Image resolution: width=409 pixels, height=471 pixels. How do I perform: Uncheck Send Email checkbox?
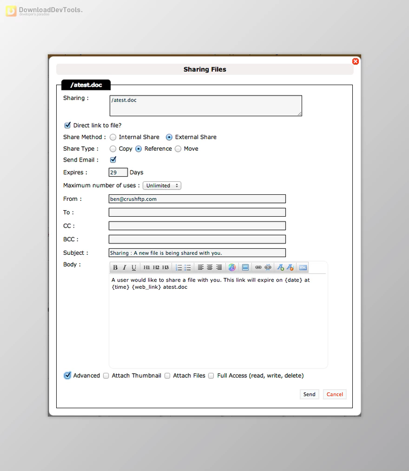113,159
